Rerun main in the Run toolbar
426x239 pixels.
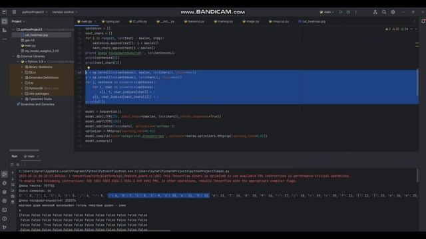[12, 164]
